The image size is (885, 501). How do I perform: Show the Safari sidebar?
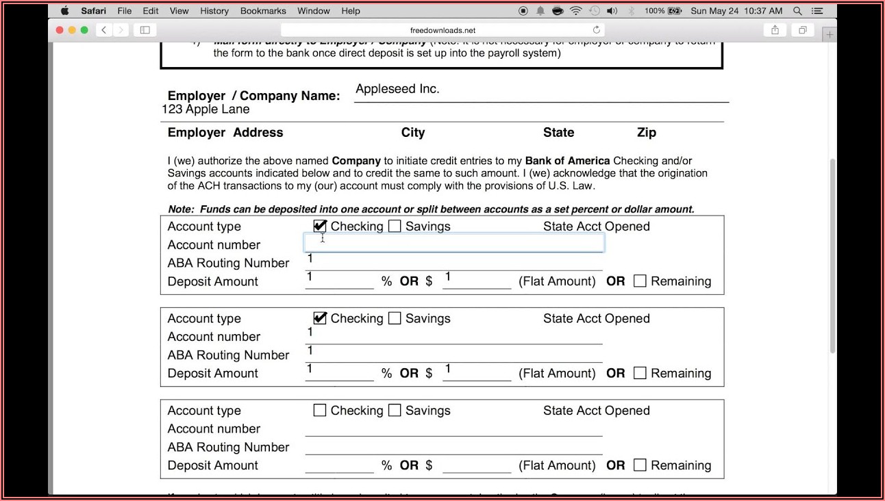pos(145,30)
